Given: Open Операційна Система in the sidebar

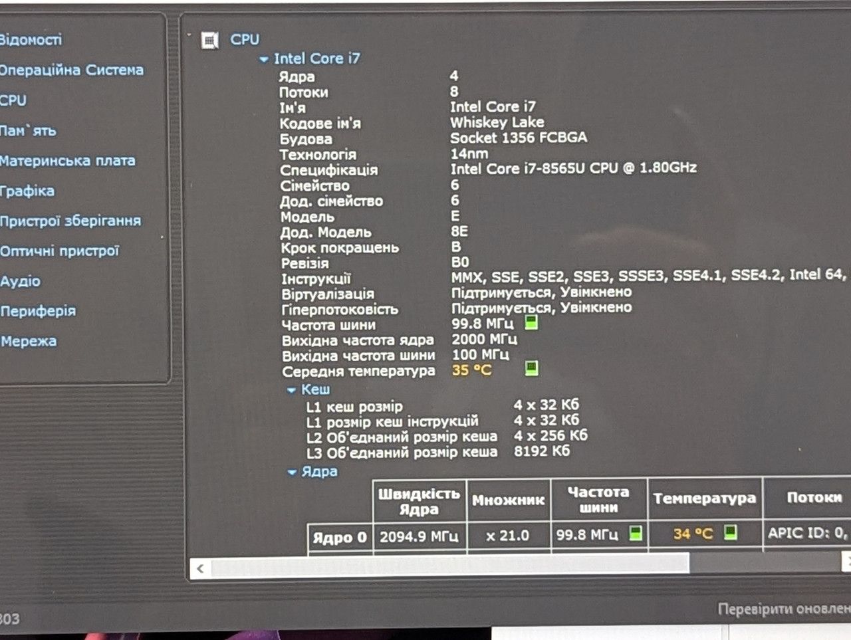Looking at the screenshot, I should 71,70.
